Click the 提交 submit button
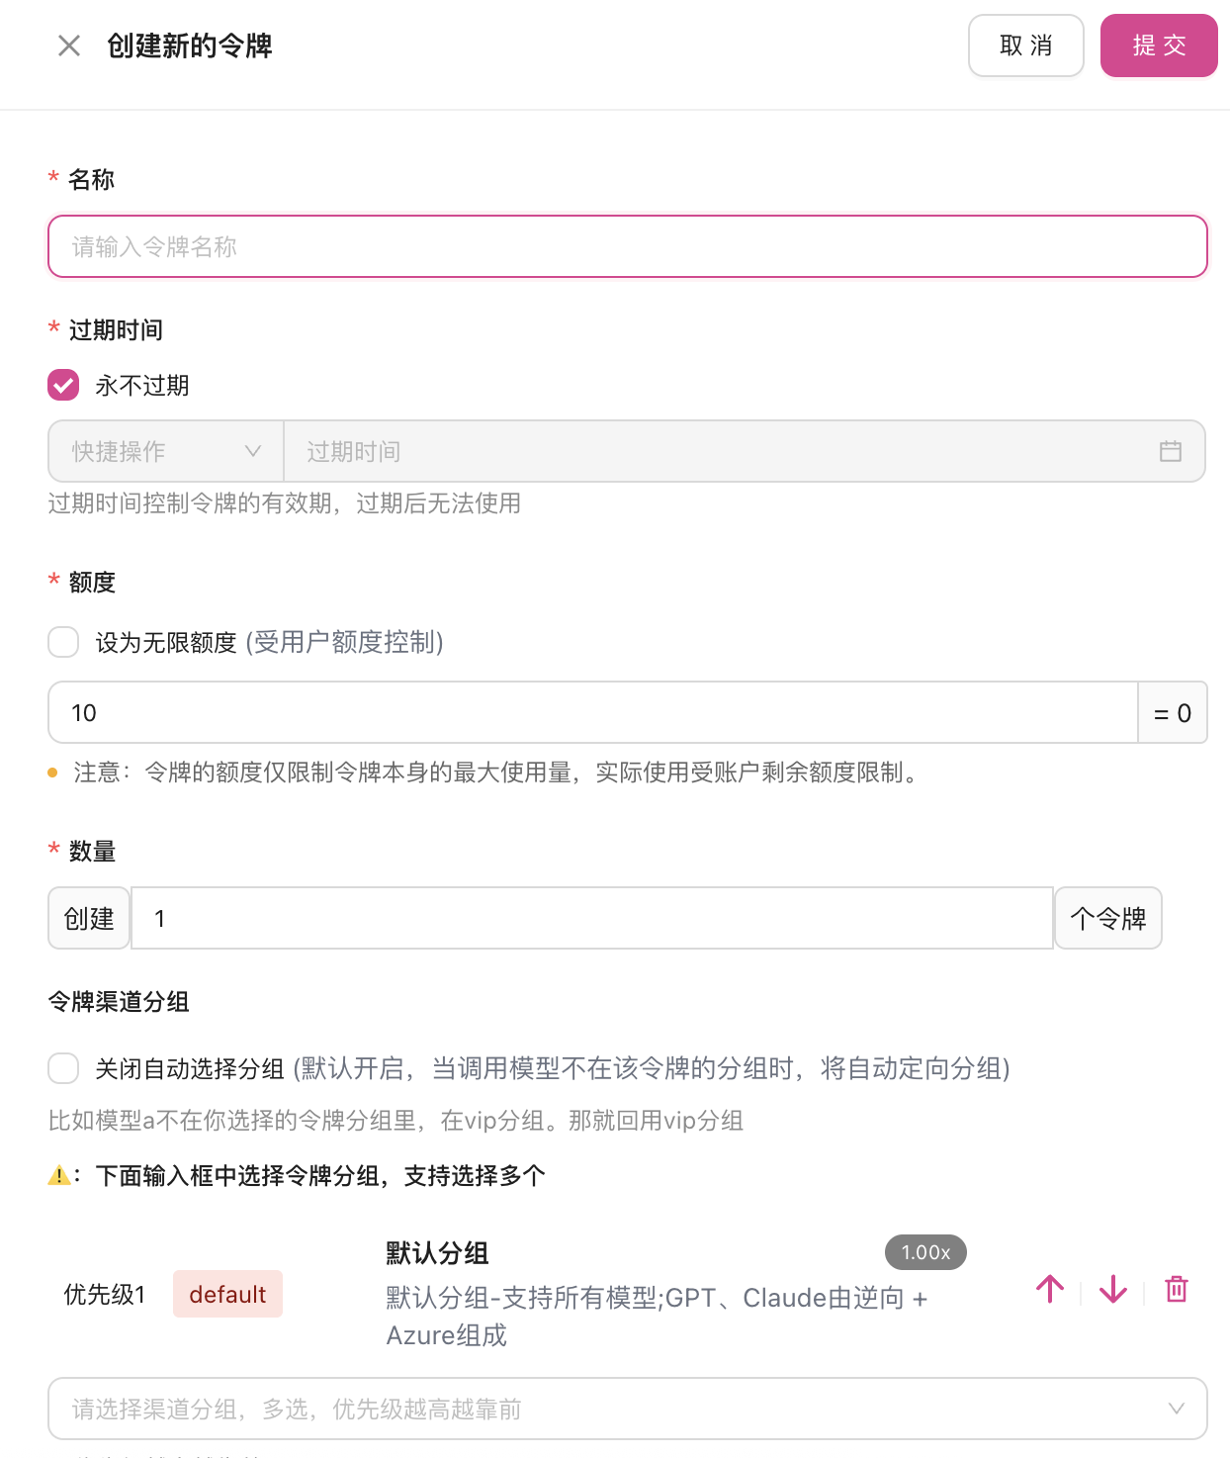This screenshot has height=1458, width=1230. tap(1159, 46)
